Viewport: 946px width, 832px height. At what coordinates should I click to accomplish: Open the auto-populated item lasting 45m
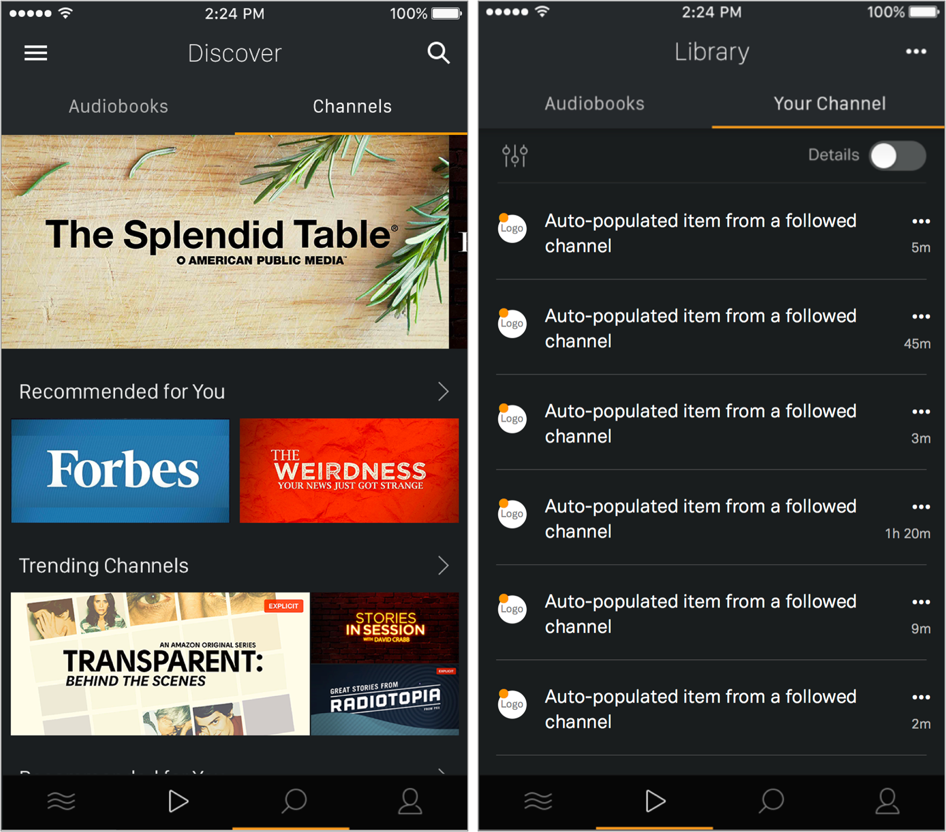point(711,327)
